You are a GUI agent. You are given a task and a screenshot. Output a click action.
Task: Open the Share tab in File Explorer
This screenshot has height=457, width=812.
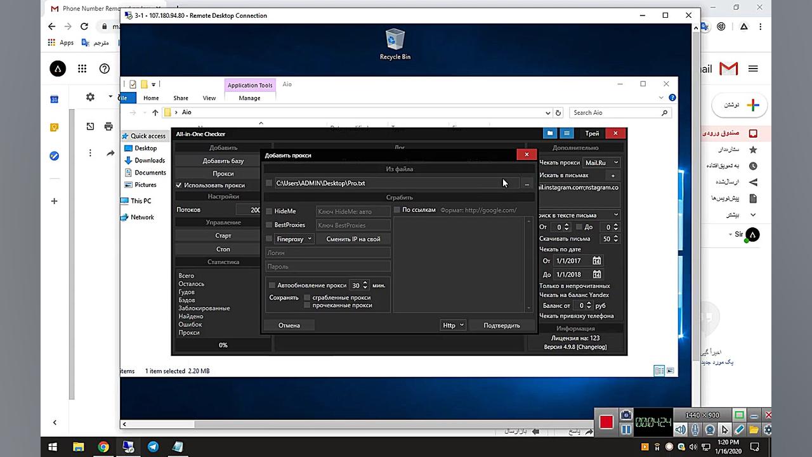181,98
